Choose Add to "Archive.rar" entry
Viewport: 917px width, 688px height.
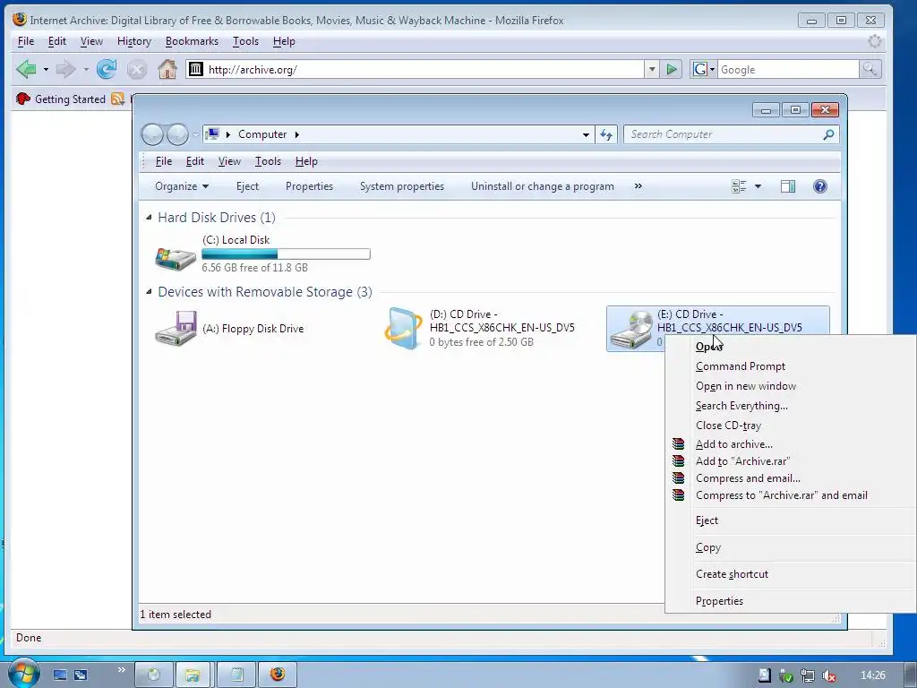790,461
